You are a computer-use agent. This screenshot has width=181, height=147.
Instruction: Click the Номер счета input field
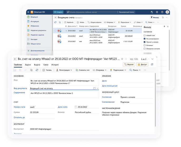coord(42,107)
